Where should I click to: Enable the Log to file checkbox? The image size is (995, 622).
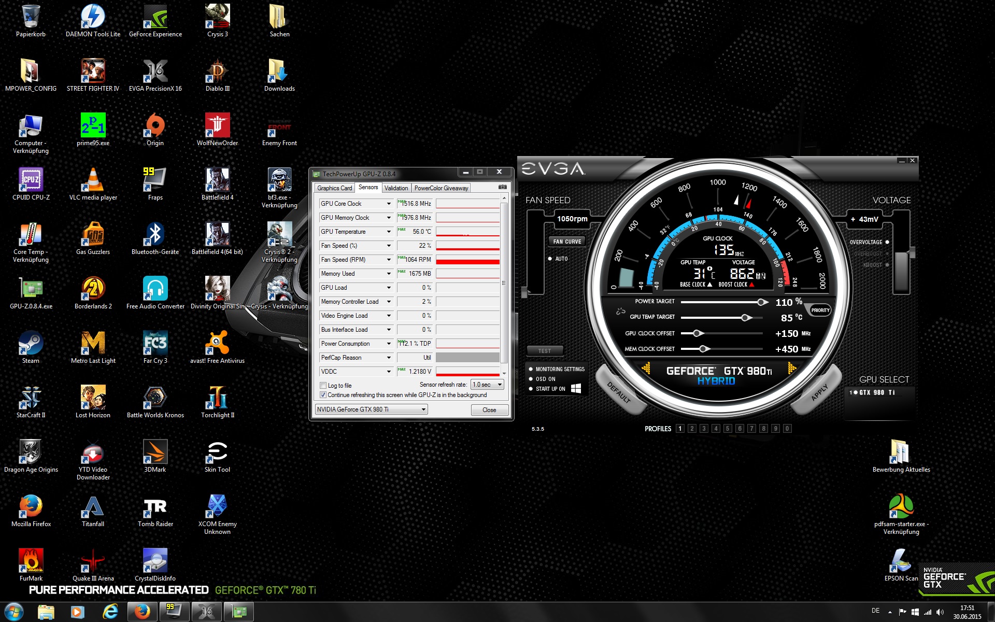click(323, 385)
